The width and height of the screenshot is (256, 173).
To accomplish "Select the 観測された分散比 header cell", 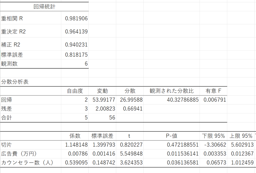I will point(171,91).
